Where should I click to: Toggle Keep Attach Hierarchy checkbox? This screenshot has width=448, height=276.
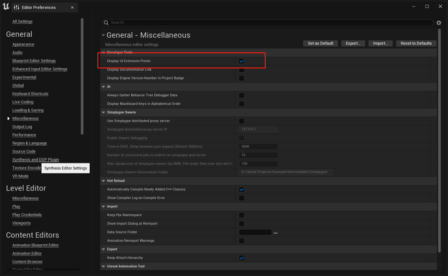(x=241, y=258)
